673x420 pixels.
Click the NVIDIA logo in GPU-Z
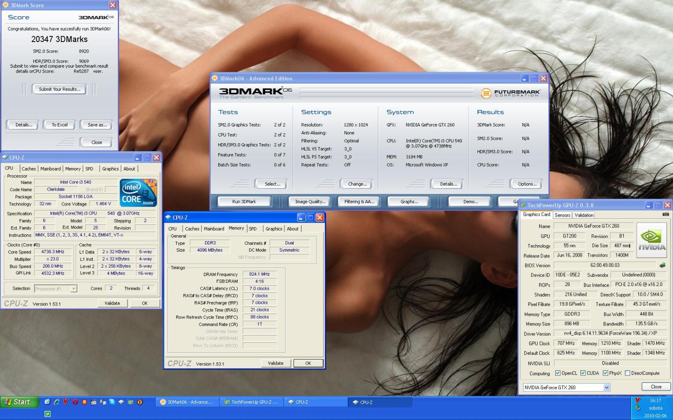tap(652, 240)
